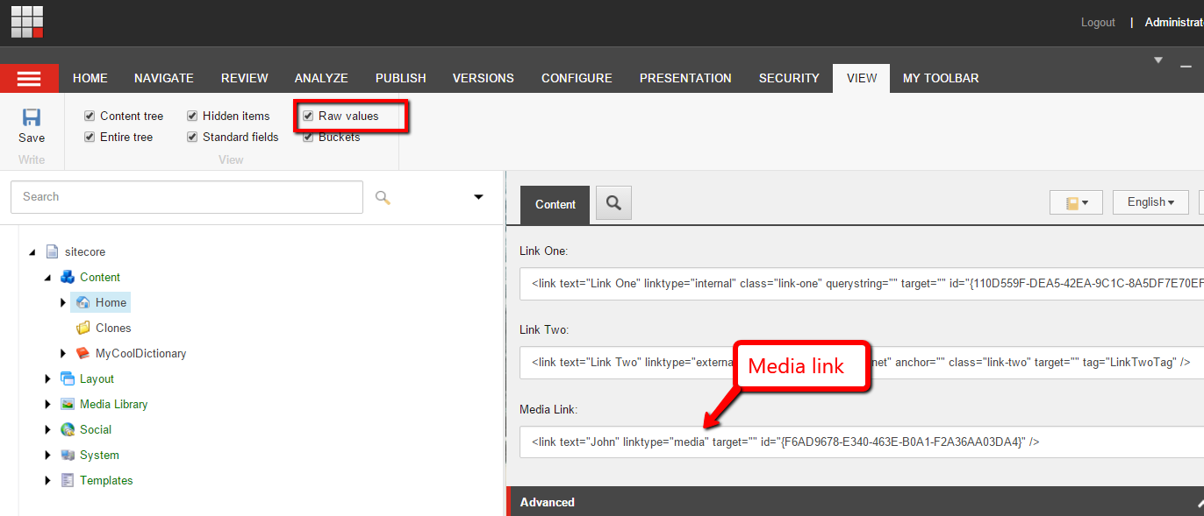
Task: Open the red hamburger menu button
Action: (29, 78)
